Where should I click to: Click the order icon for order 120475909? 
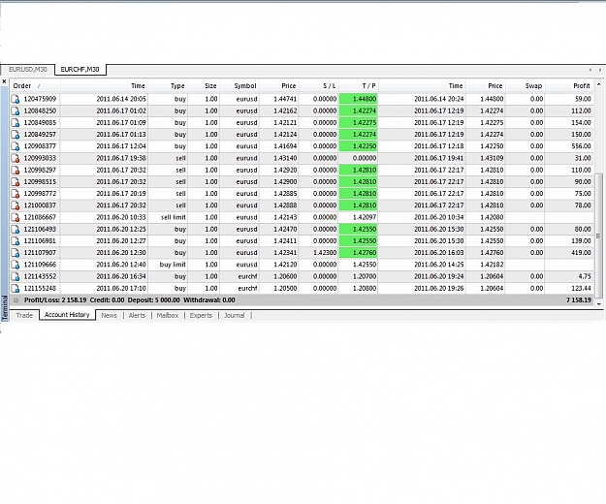click(x=16, y=99)
